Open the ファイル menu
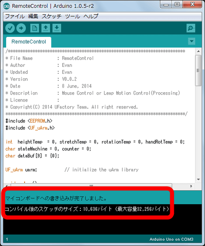 coord(15,16)
